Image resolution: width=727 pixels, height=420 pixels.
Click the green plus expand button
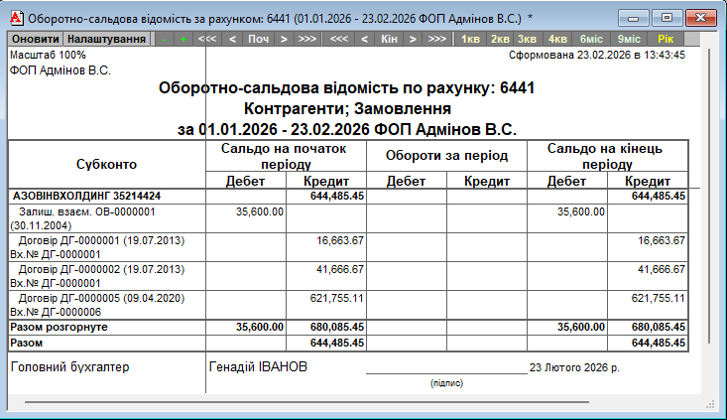(182, 39)
